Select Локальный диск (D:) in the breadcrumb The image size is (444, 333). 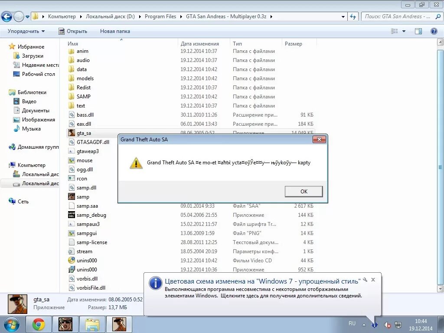110,16
